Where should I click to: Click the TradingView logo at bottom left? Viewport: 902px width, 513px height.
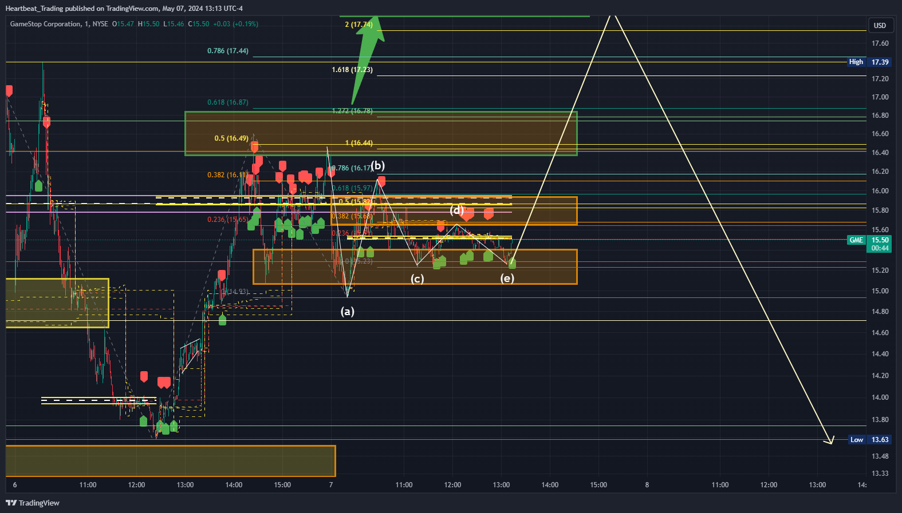[33, 503]
